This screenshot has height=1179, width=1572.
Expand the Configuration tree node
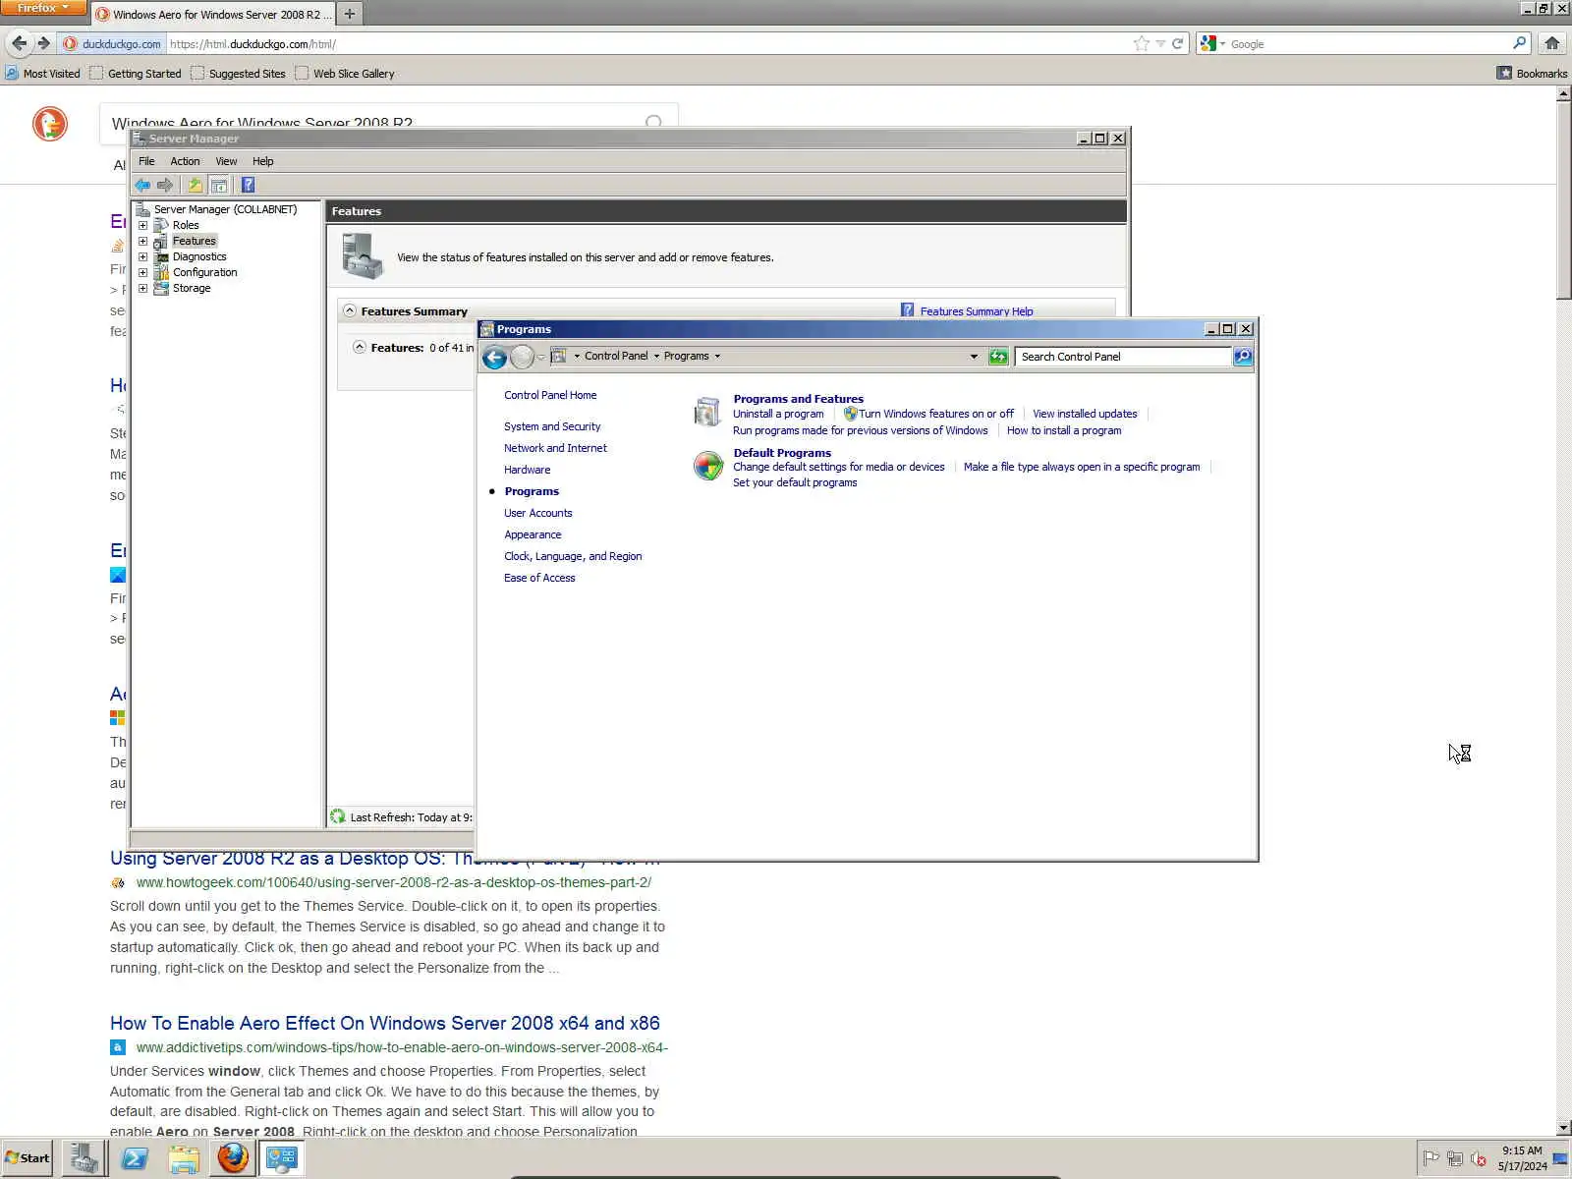(143, 272)
